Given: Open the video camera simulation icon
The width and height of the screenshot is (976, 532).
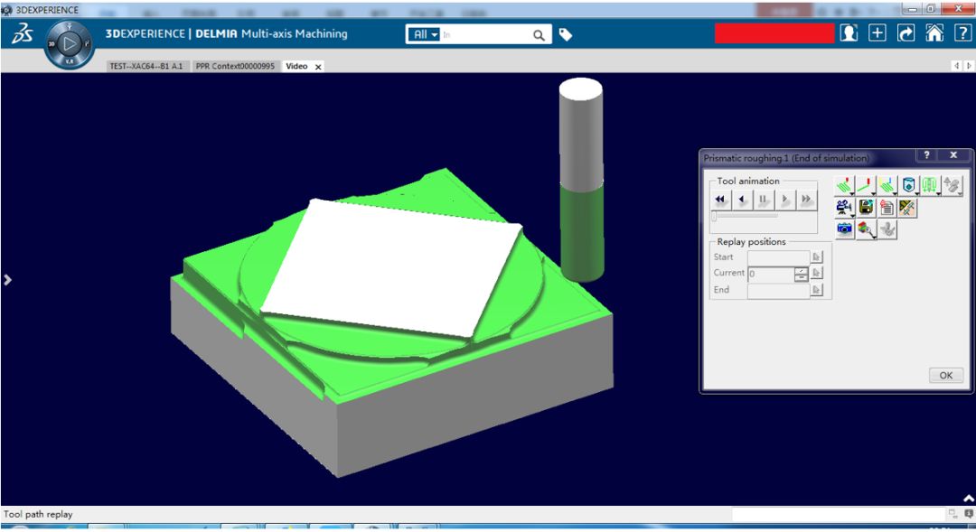Looking at the screenshot, I should point(845,207).
